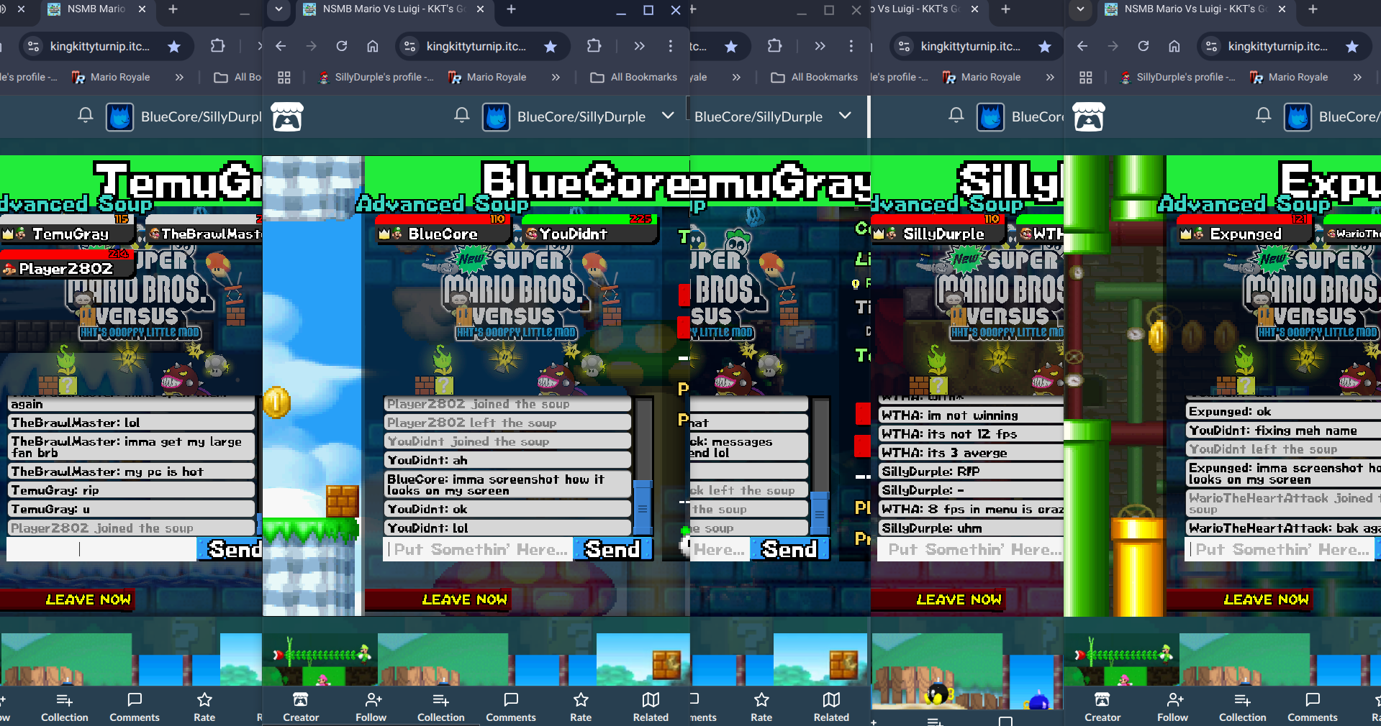The height and width of the screenshot is (726, 1381).
Task: Click the profile avatar in the BlueCore window
Action: point(497,116)
